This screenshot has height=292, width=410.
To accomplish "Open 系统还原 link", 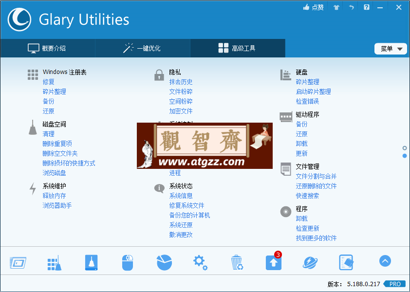I will pos(181,225).
